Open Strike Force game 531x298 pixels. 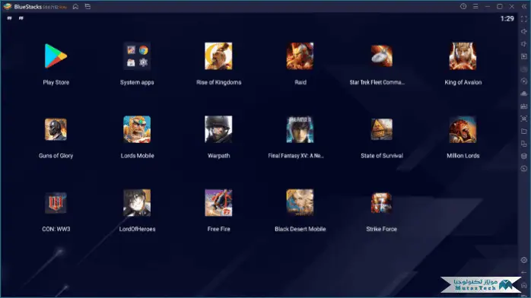(x=382, y=203)
